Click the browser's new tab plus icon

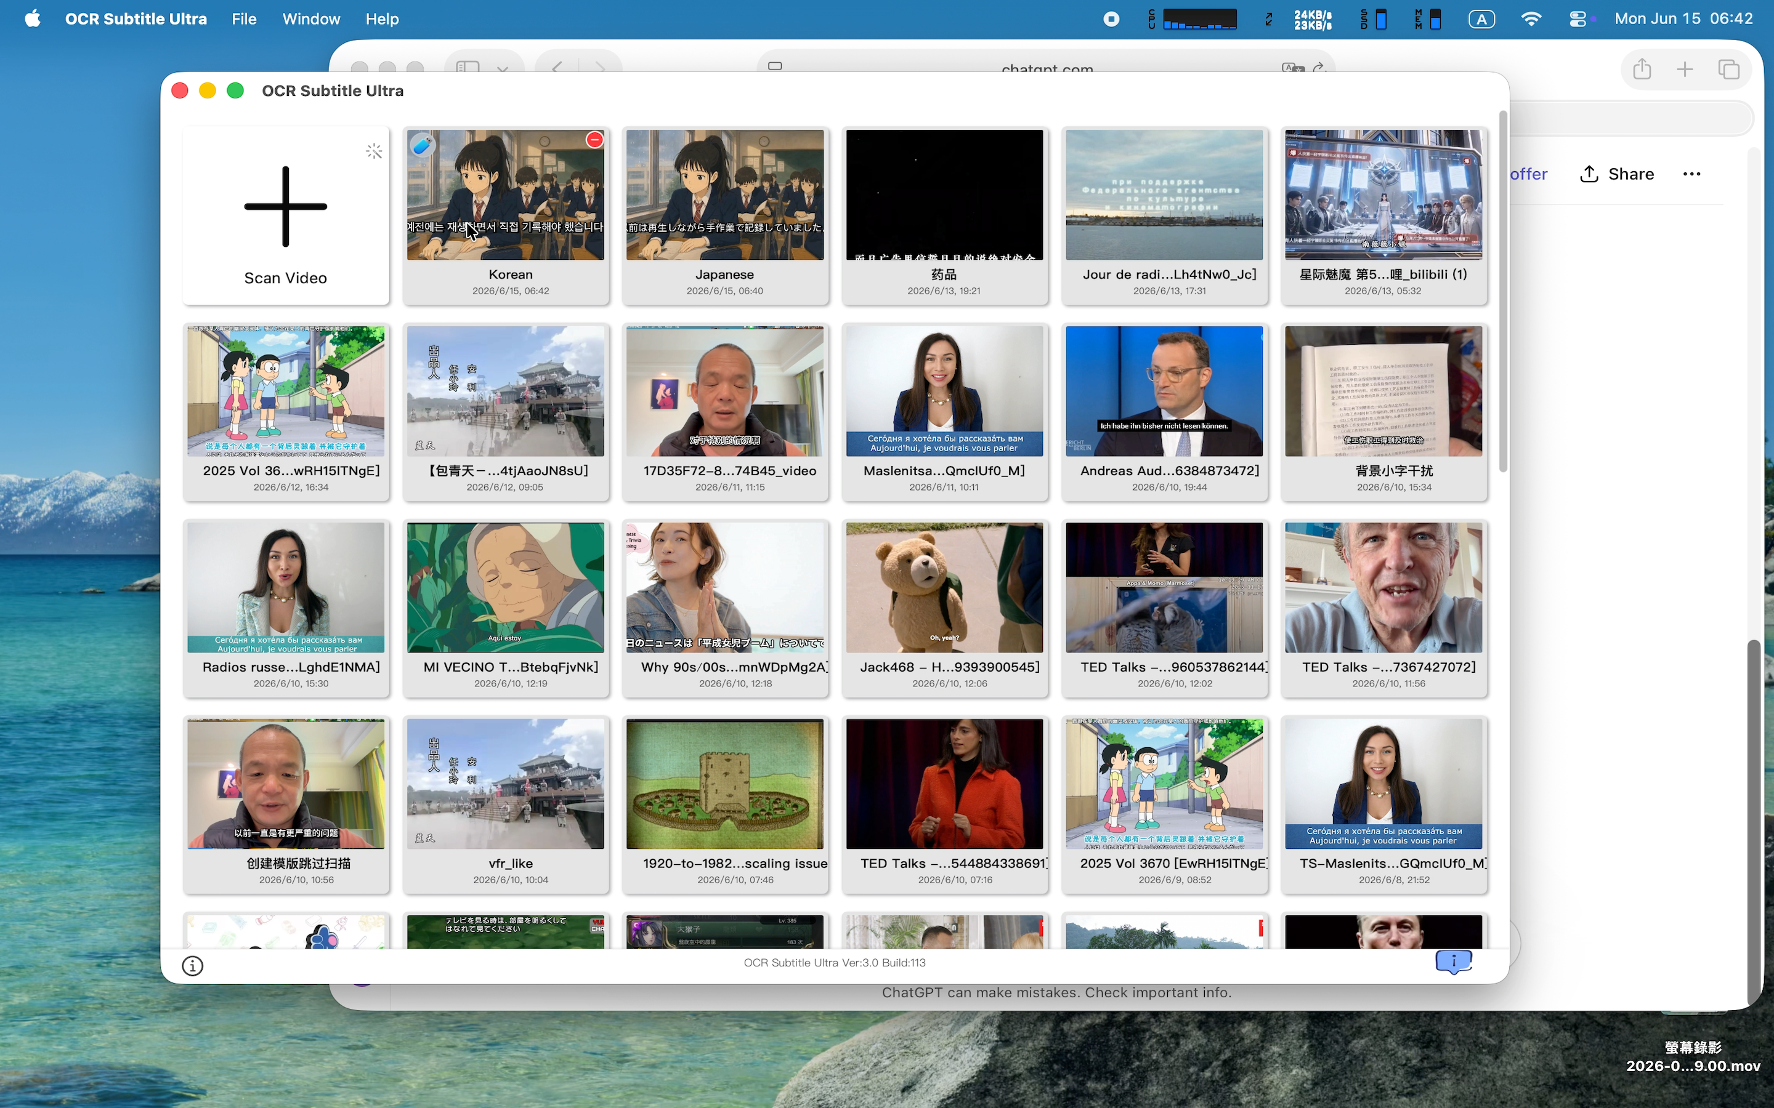tap(1685, 70)
